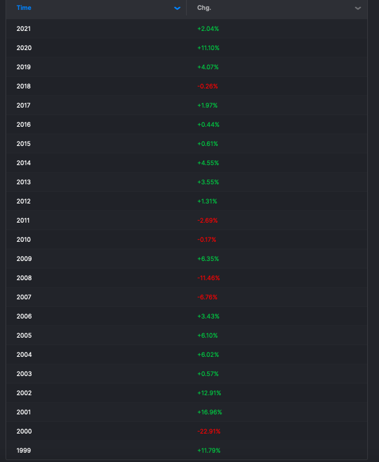Click the +6.35% change for 2009
The width and height of the screenshot is (379, 462).
[x=208, y=259]
